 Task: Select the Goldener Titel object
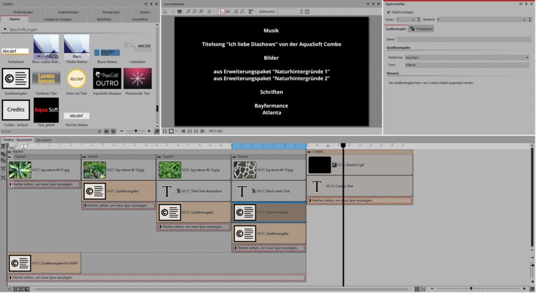coord(46,78)
